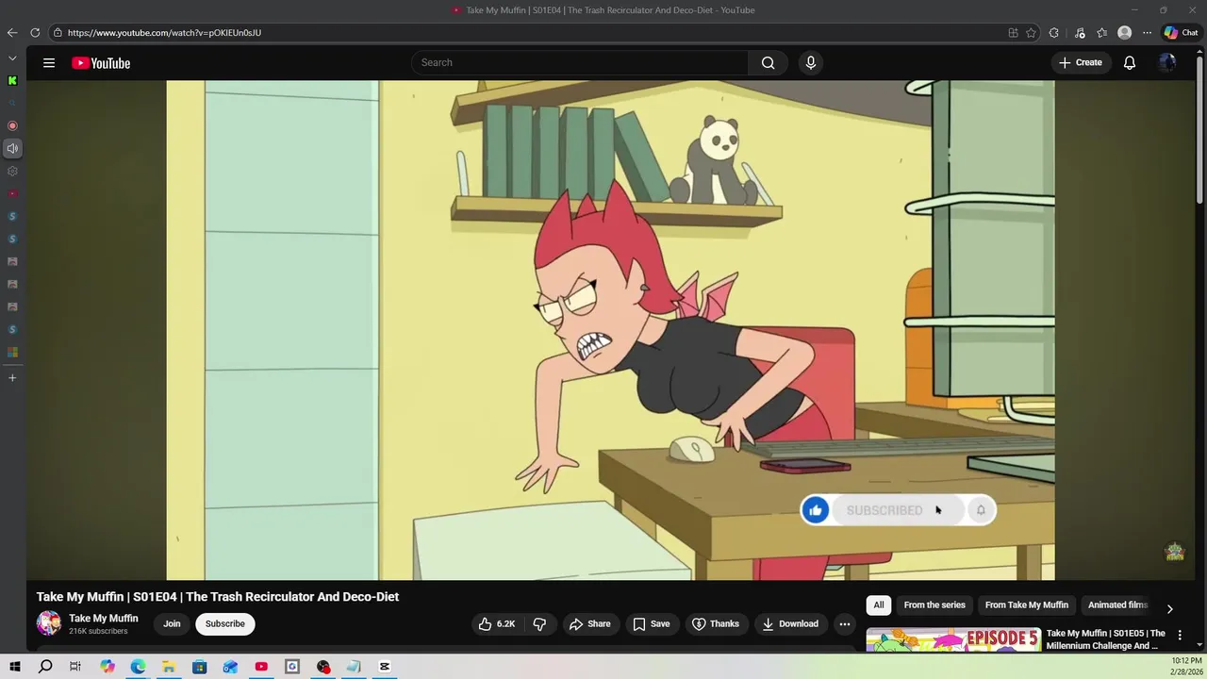Image resolution: width=1207 pixels, height=679 pixels.
Task: Open the browser profile icon
Action: 1124,33
